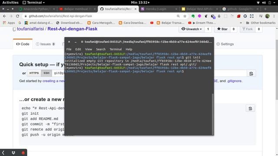Open the Chrome profile avatar
278x156 pixels.
[268, 16]
